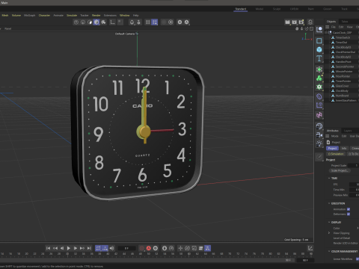Image resolution: width=359 pixels, height=269 pixels.
Task: Click the model mode cube icon in top toolbar
Action: 90,22
